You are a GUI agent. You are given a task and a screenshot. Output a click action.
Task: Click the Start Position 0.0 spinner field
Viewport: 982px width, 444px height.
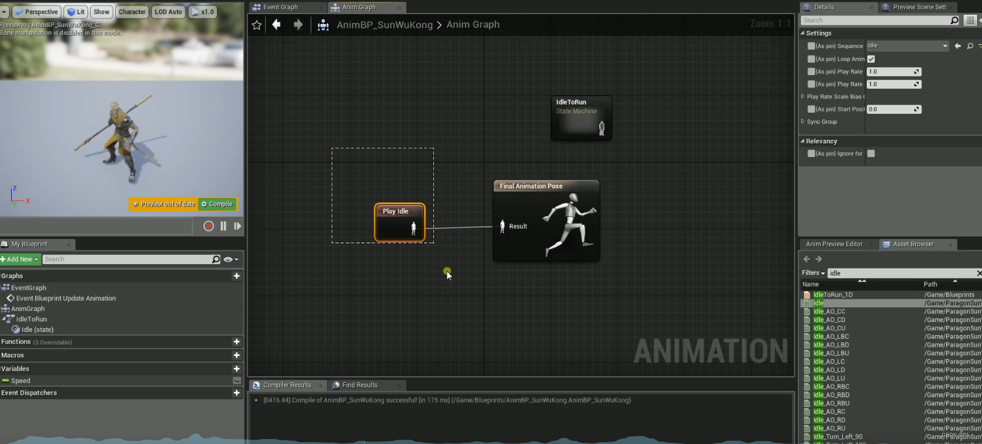coord(894,109)
